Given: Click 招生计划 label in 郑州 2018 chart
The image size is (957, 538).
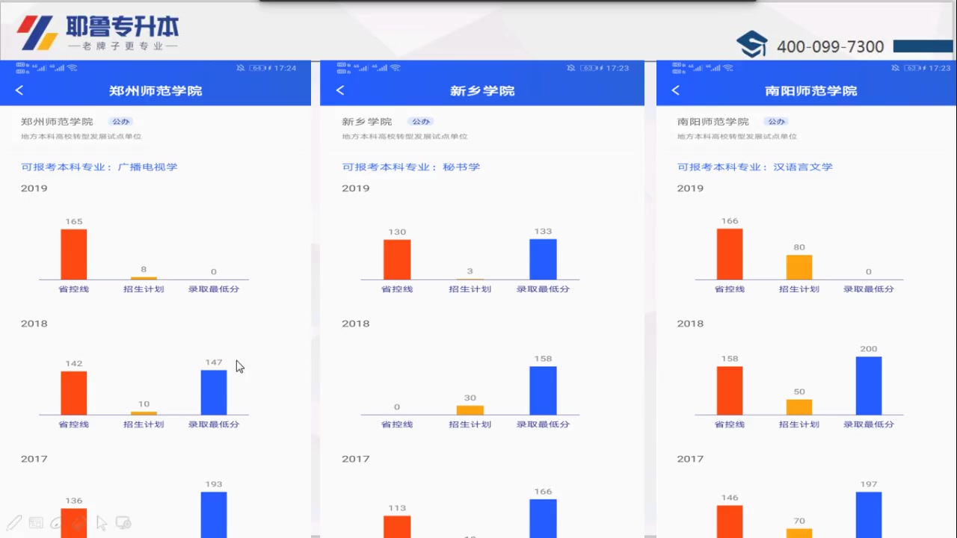Looking at the screenshot, I should [144, 424].
